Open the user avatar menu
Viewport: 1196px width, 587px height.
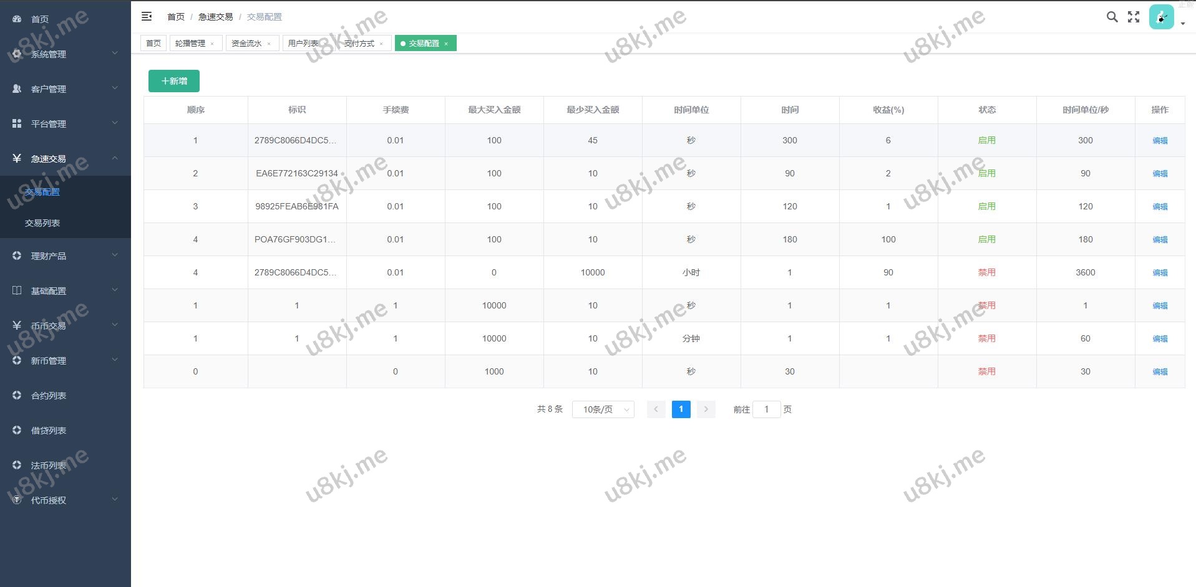(x=1162, y=17)
